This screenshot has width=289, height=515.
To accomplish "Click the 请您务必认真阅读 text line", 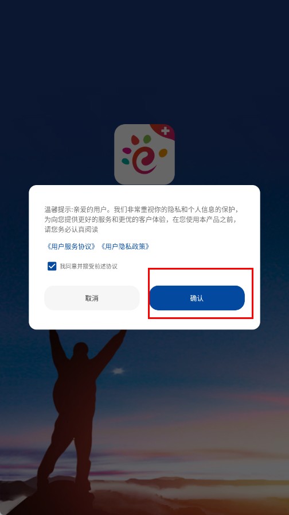I will [x=72, y=229].
